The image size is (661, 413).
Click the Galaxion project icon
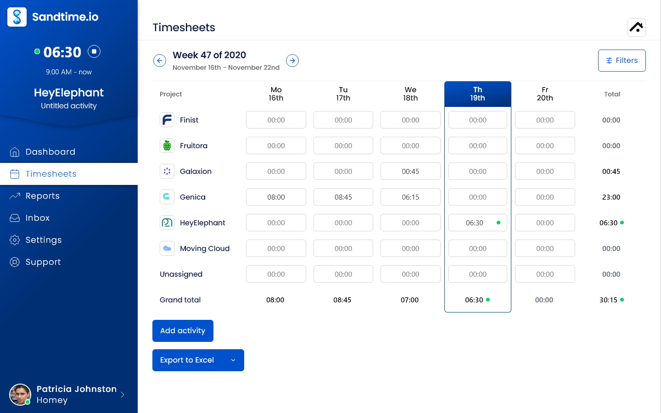[167, 171]
